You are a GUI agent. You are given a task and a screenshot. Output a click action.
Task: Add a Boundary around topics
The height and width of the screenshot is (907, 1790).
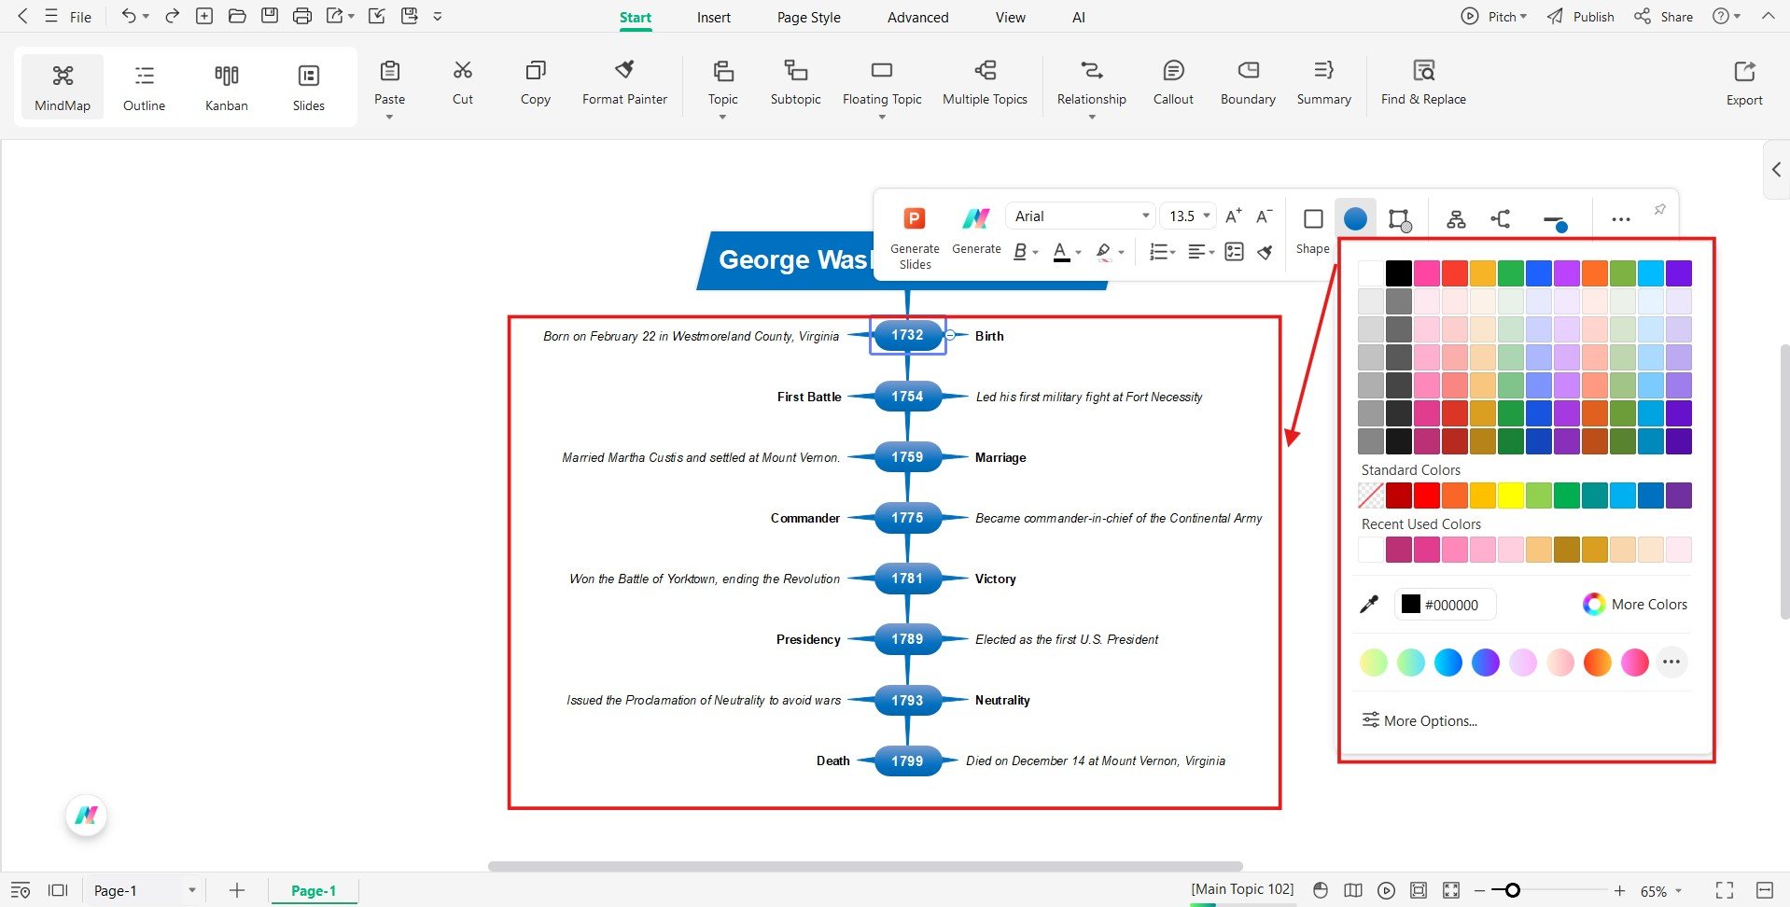tap(1248, 84)
